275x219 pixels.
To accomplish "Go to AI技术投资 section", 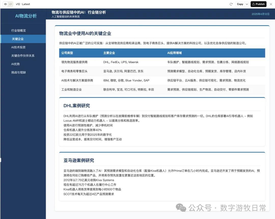I will (x=18, y=47).
